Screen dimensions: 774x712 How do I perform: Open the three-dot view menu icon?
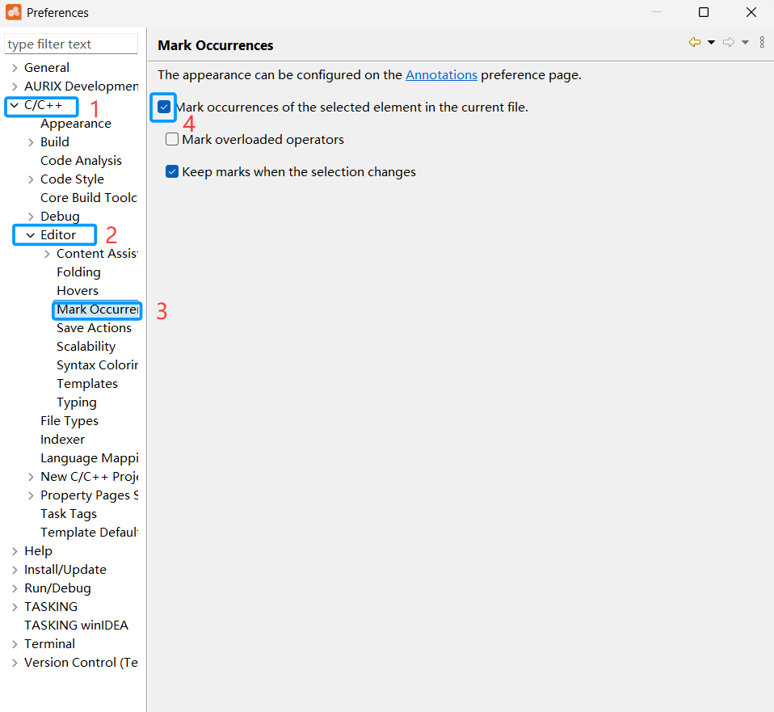762,43
